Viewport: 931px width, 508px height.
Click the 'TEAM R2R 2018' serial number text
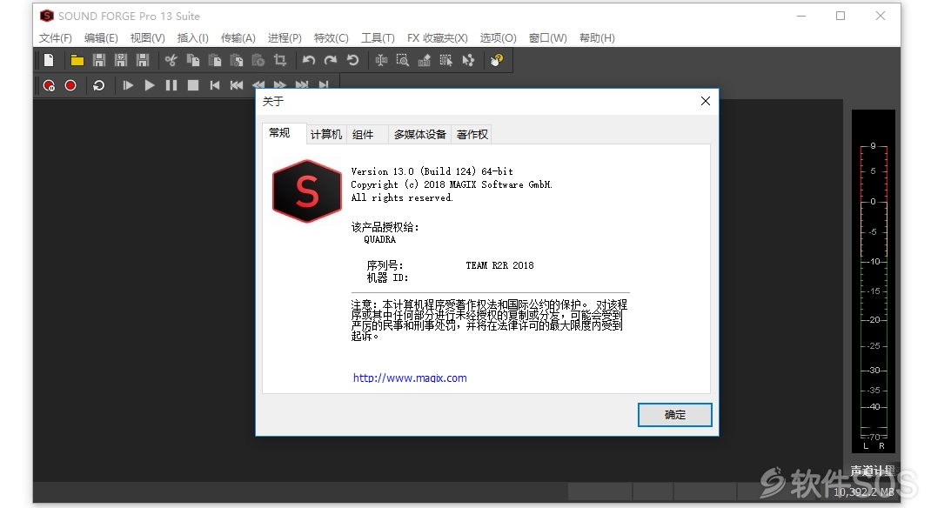(x=499, y=265)
